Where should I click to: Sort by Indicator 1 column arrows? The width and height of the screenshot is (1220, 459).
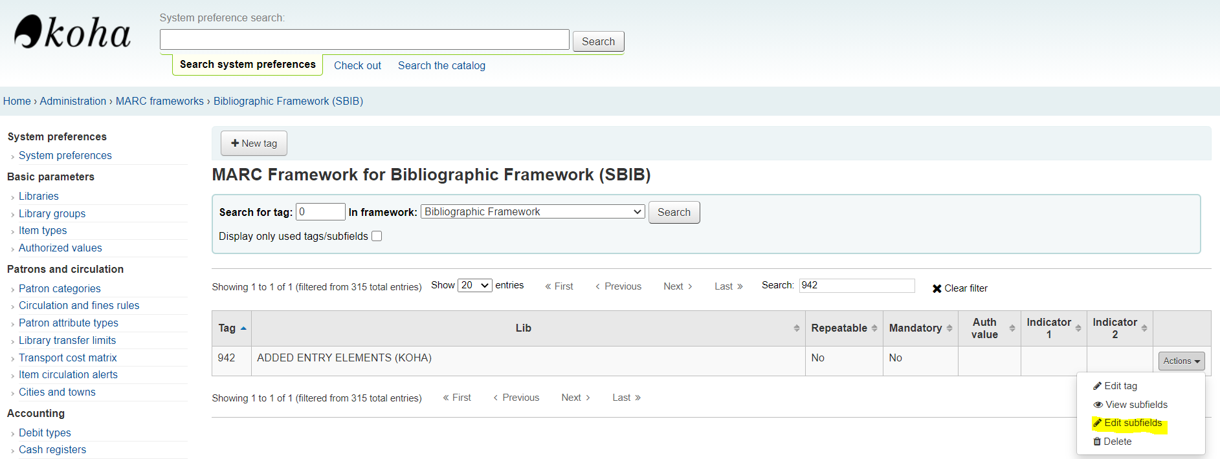click(1078, 328)
